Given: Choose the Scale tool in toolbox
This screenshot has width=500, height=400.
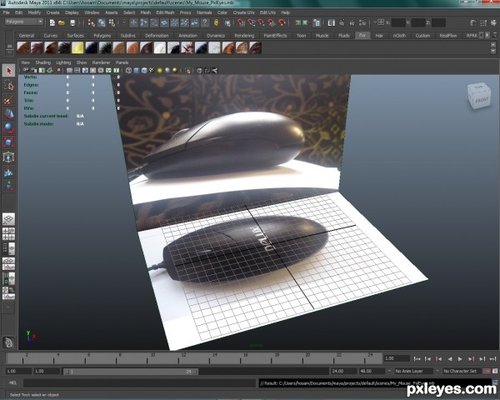Looking at the screenshot, I should 8,142.
